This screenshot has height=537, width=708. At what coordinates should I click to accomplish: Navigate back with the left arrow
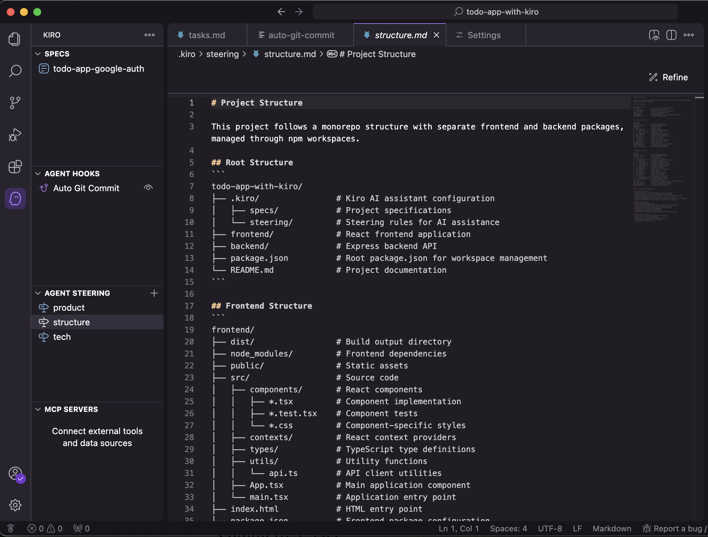pos(282,12)
